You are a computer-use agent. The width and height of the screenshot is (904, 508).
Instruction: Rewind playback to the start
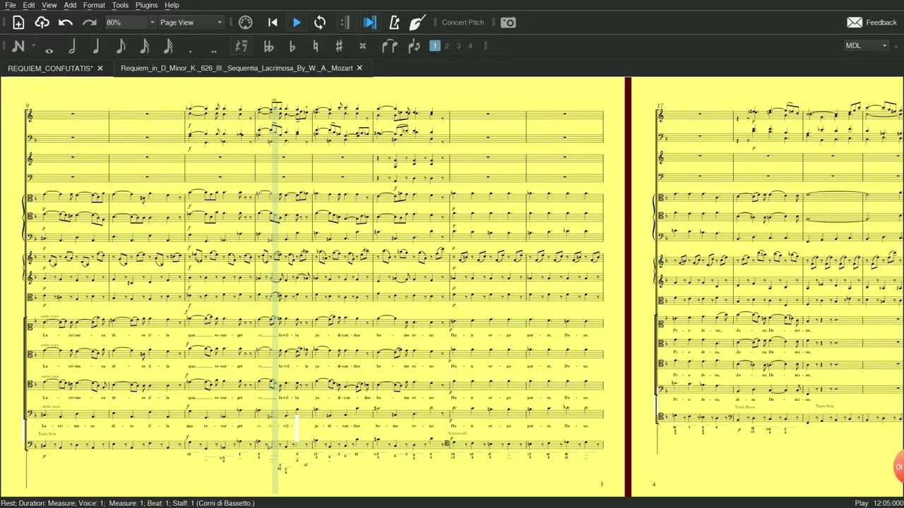[x=273, y=23]
